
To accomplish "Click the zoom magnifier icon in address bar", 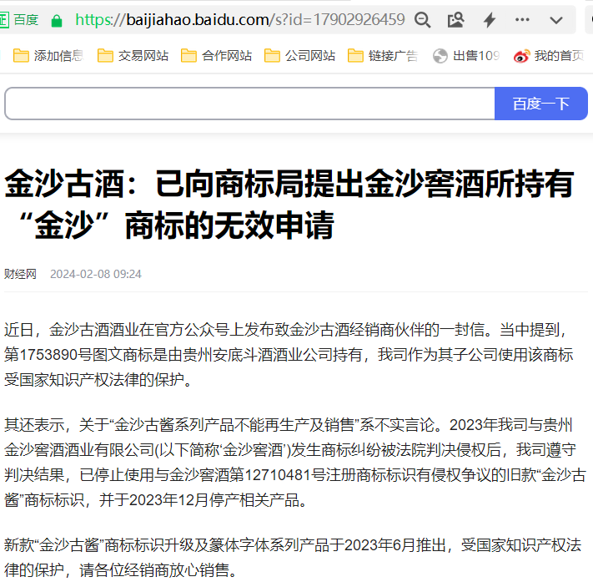I will click(x=423, y=20).
